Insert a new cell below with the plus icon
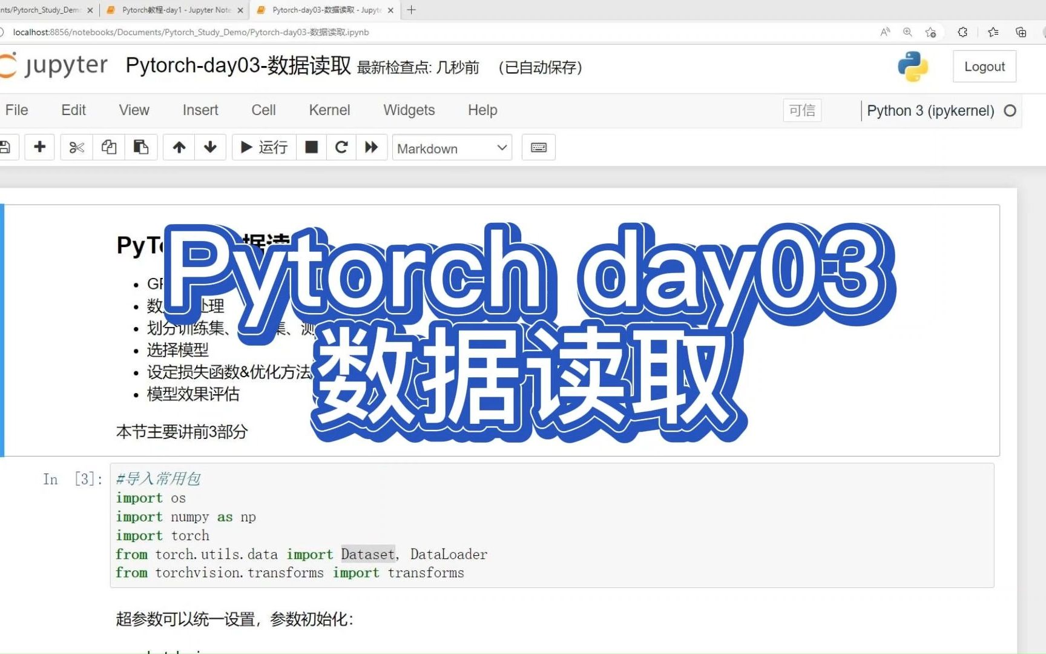The width and height of the screenshot is (1046, 654). pyautogui.click(x=40, y=147)
